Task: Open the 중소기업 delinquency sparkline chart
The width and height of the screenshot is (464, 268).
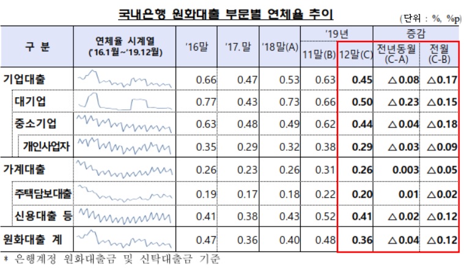Action: click(x=125, y=123)
